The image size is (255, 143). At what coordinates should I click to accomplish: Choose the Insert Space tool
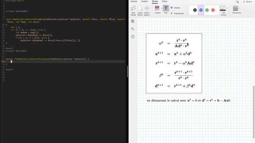(147, 11)
